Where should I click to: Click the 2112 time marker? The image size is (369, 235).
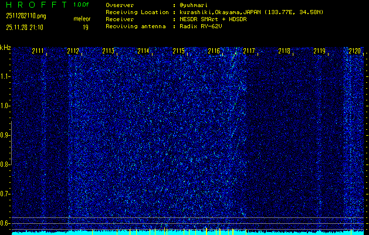point(73,51)
